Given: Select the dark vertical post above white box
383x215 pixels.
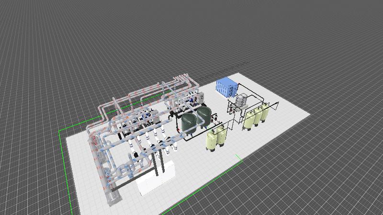Looking at the screenshot, I should 156,164.
